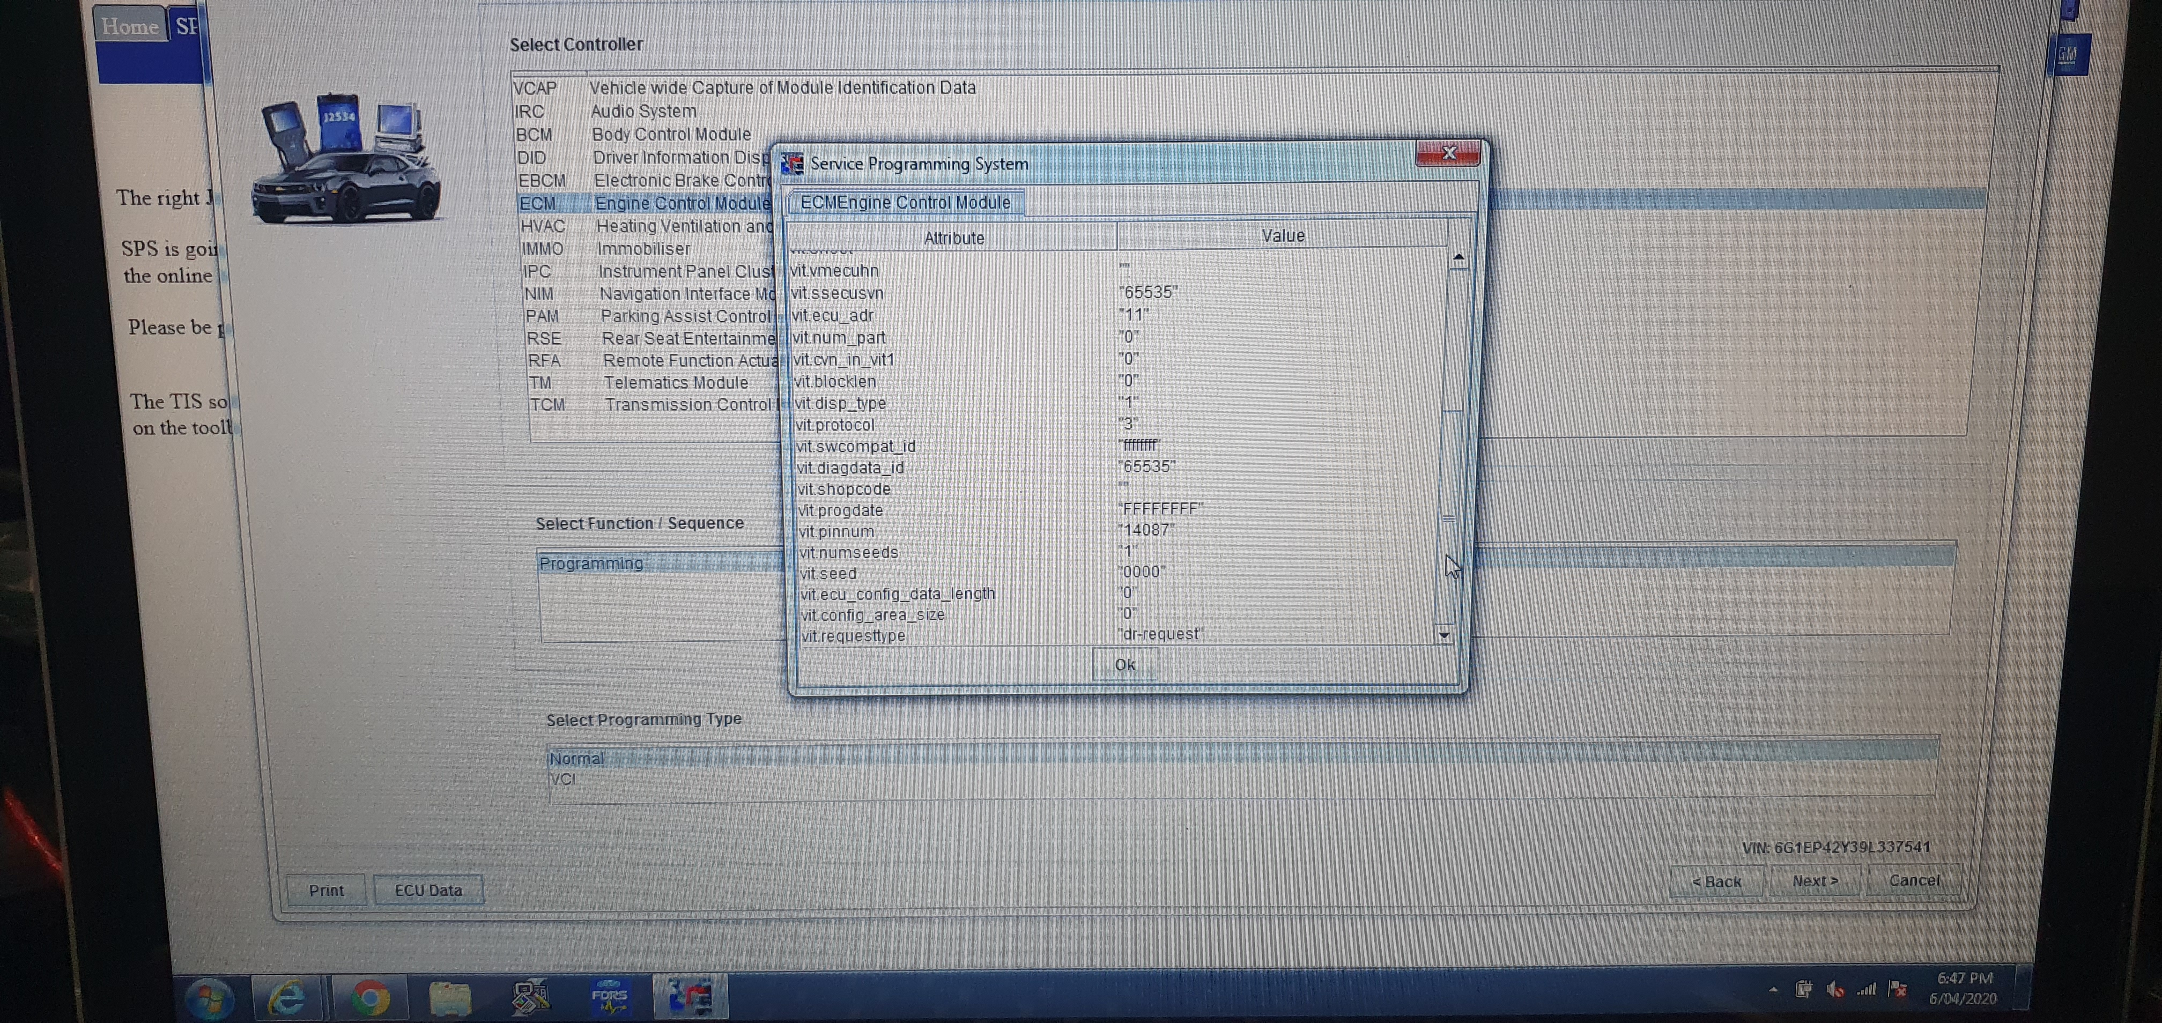
Task: Select Programming in Function / Sequence list
Action: (661, 563)
